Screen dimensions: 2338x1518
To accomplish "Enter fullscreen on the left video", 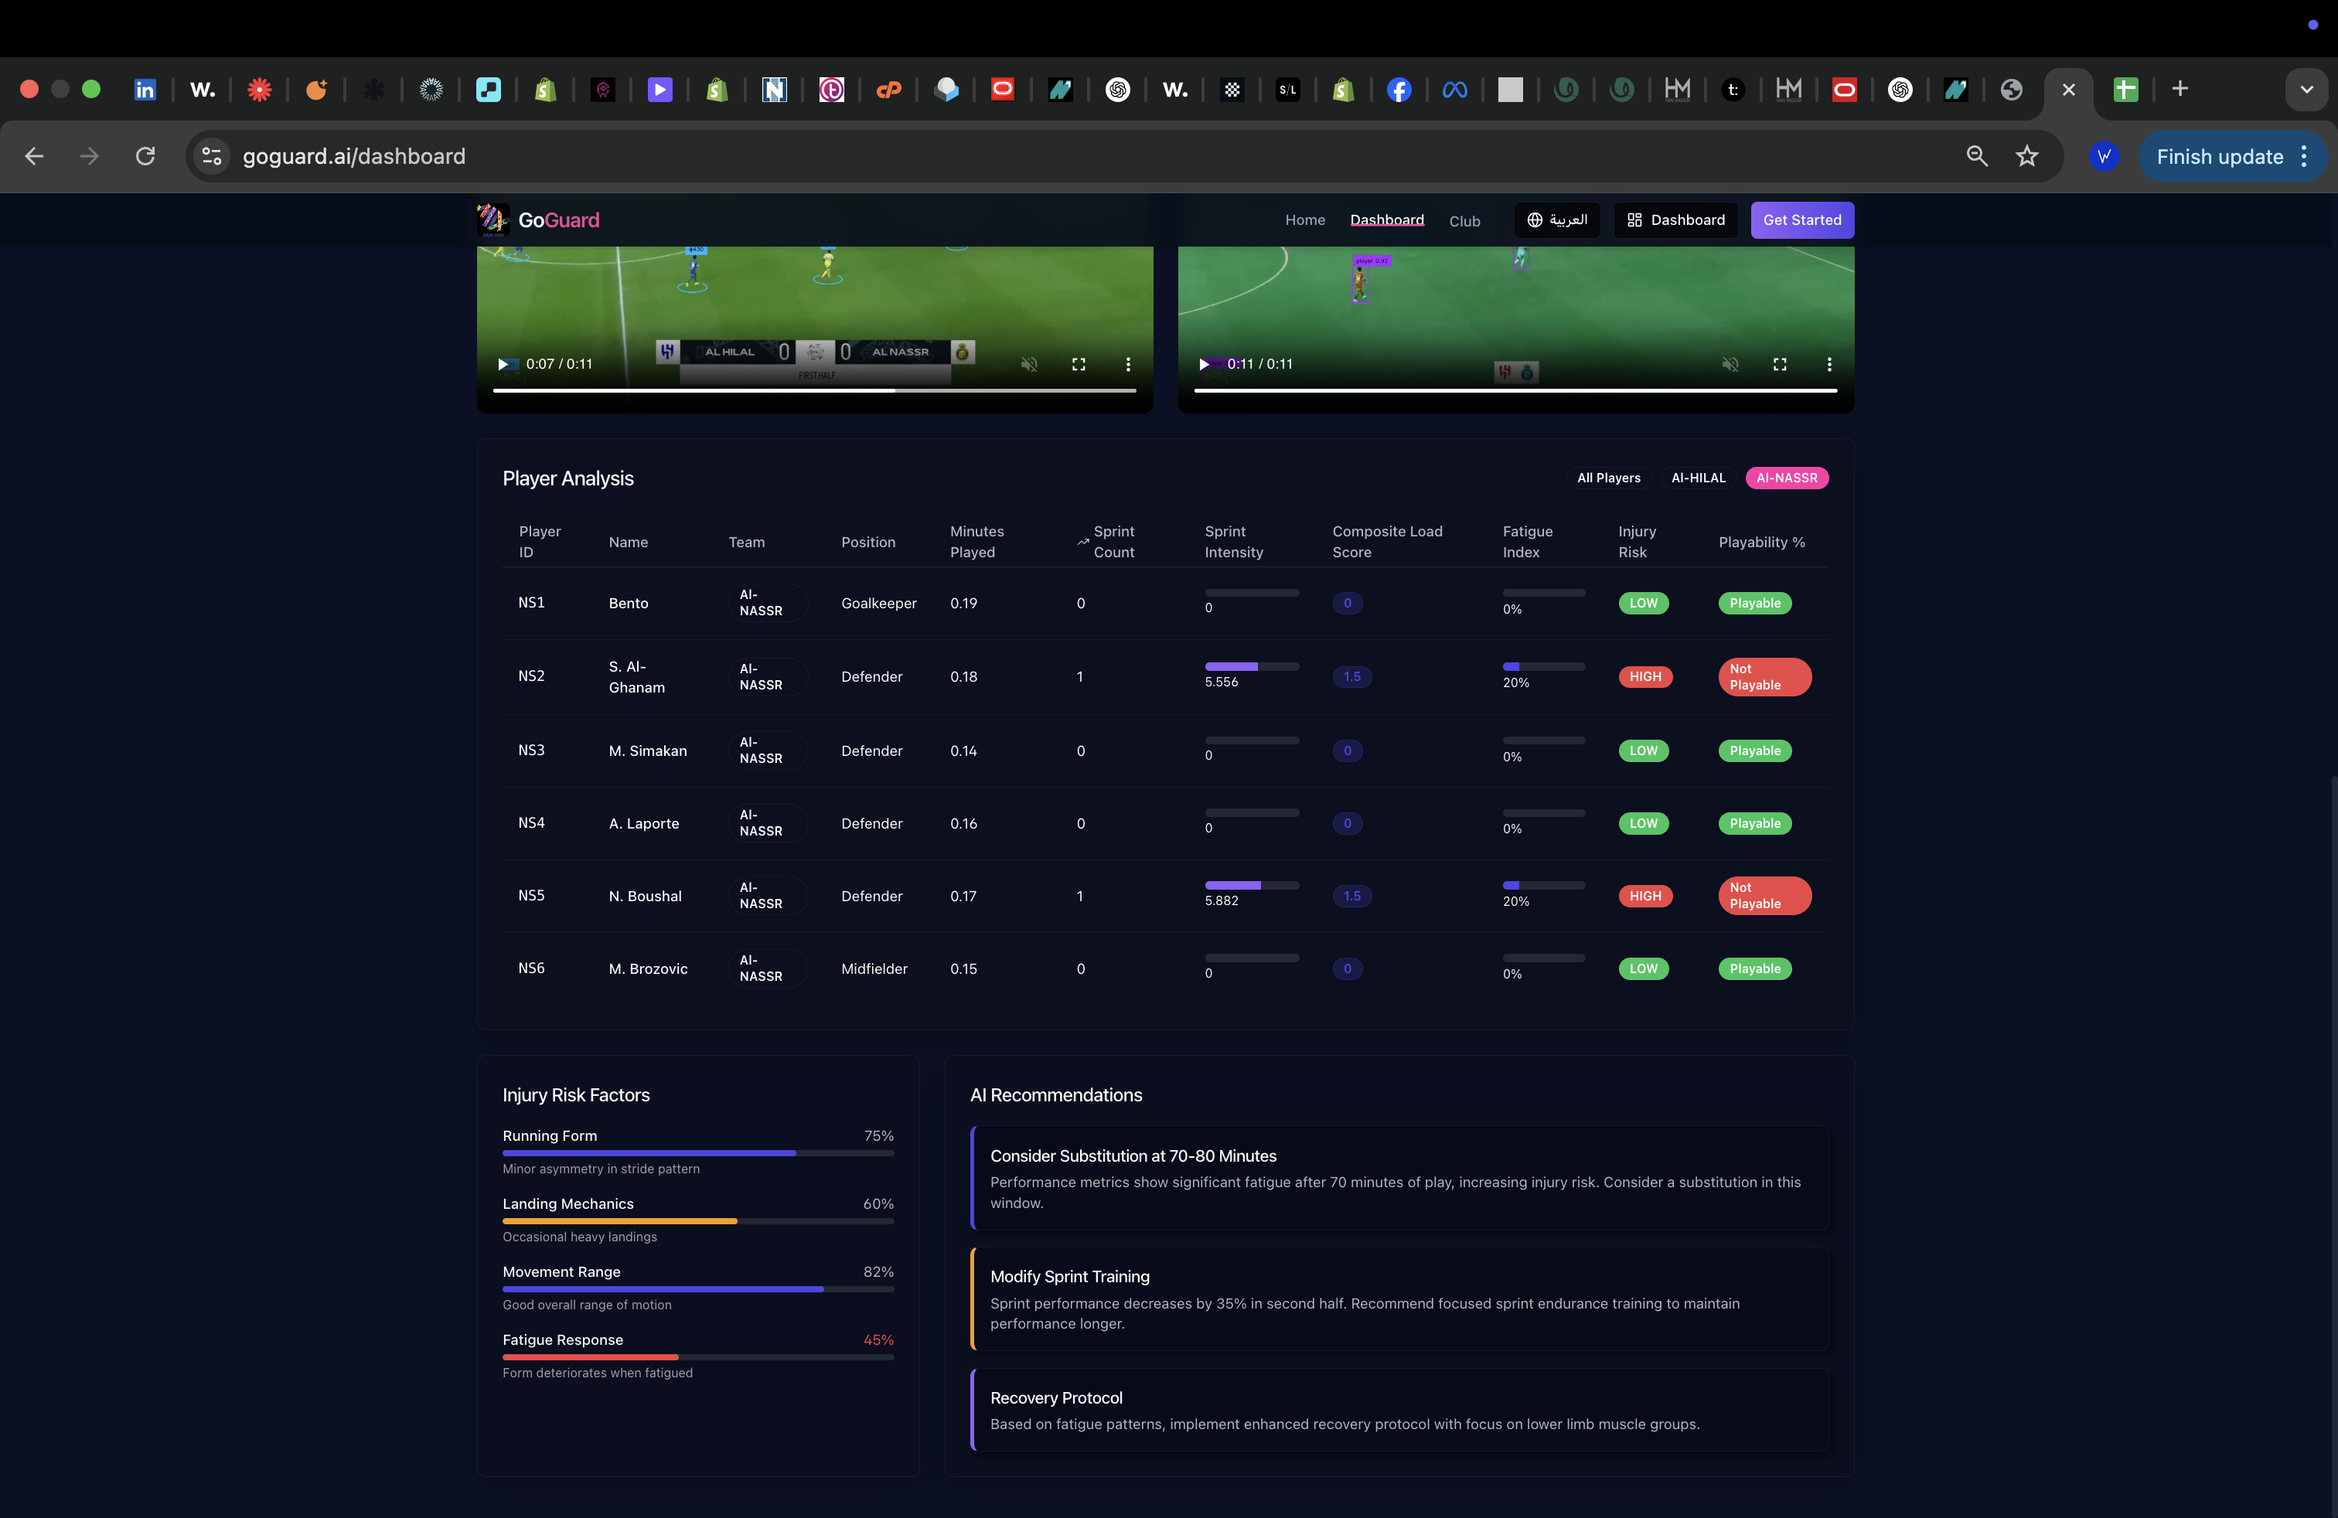I will pos(1078,364).
